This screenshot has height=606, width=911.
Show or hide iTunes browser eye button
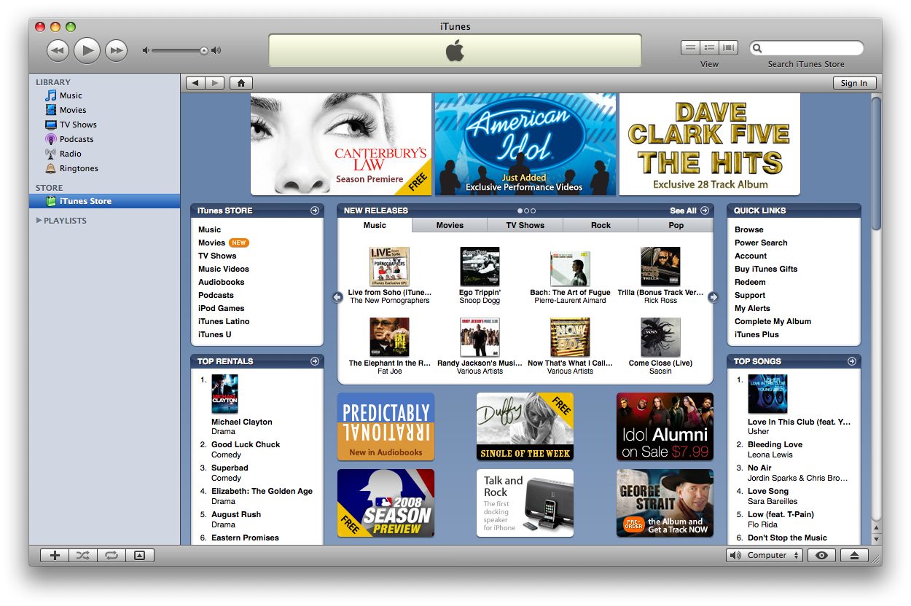point(821,555)
